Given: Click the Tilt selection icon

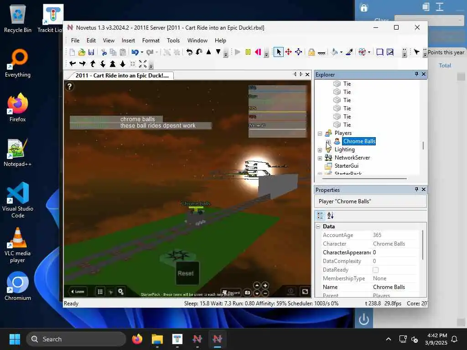Looking at the screenshot, I should 199,52.
